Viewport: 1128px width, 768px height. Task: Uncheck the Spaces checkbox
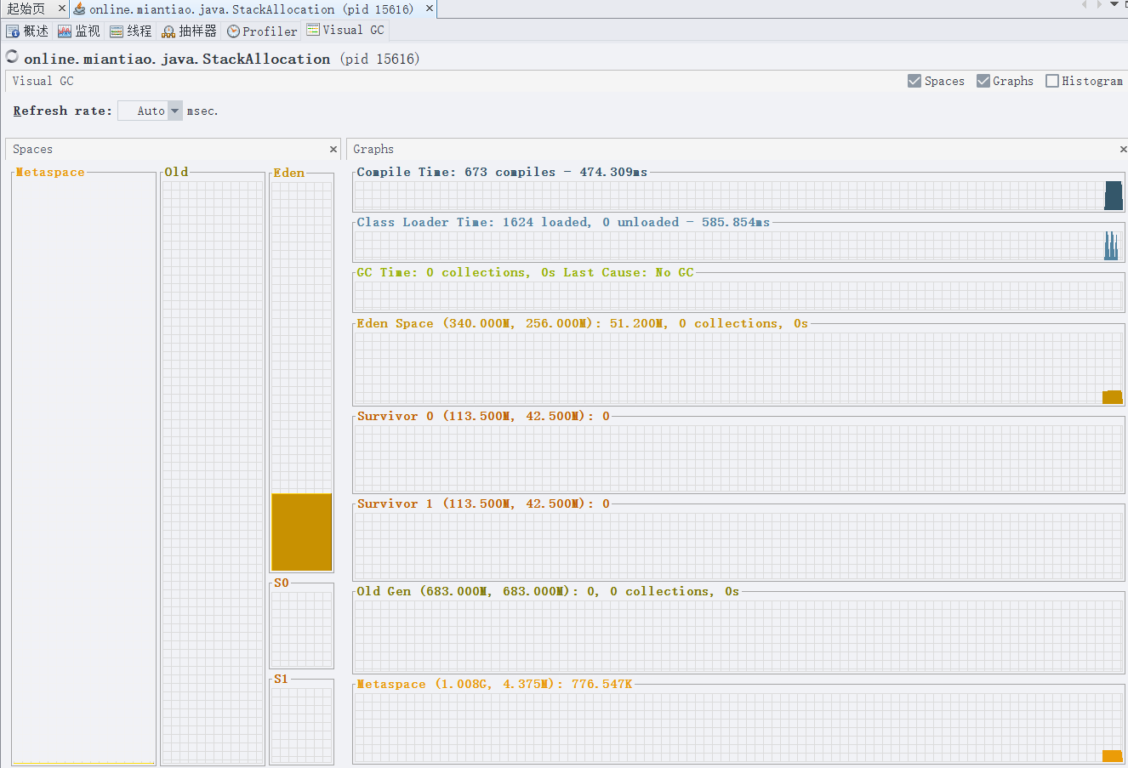[x=914, y=81]
